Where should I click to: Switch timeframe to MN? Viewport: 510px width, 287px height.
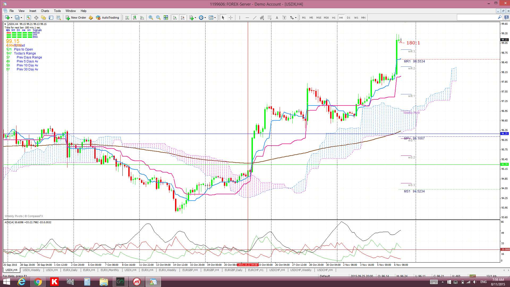(x=363, y=18)
